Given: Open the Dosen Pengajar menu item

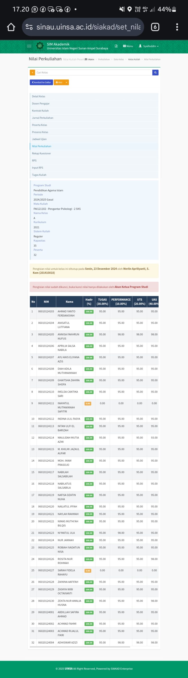Looking at the screenshot, I should (x=94, y=104).
